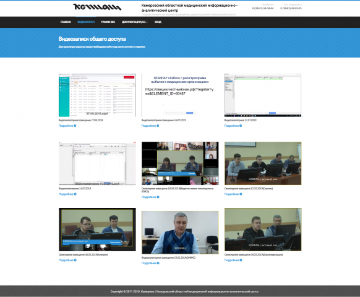Click Подробнее under the bottom-right video
This screenshot has width=360, height=297.
pos(233,260)
